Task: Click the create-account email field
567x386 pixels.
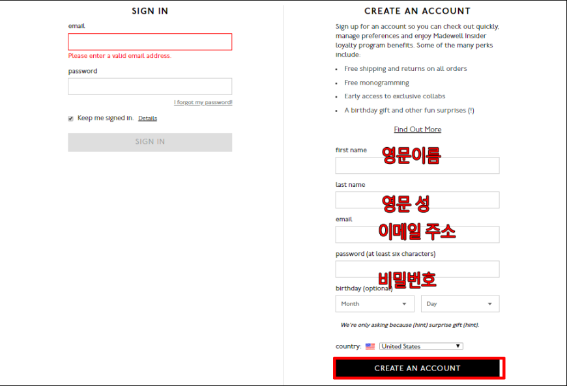Action: click(x=417, y=235)
